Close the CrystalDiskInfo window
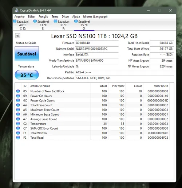Screen dimensions: 182x188 (170, 10)
